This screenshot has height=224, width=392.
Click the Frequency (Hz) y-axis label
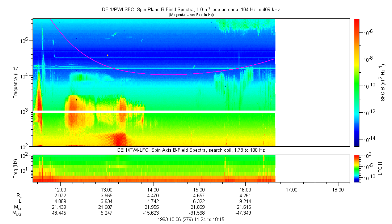click(x=16, y=82)
